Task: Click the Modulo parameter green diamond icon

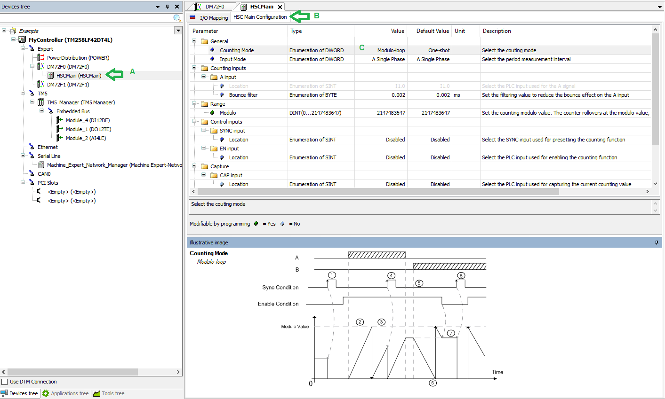Action: pyautogui.click(x=212, y=113)
